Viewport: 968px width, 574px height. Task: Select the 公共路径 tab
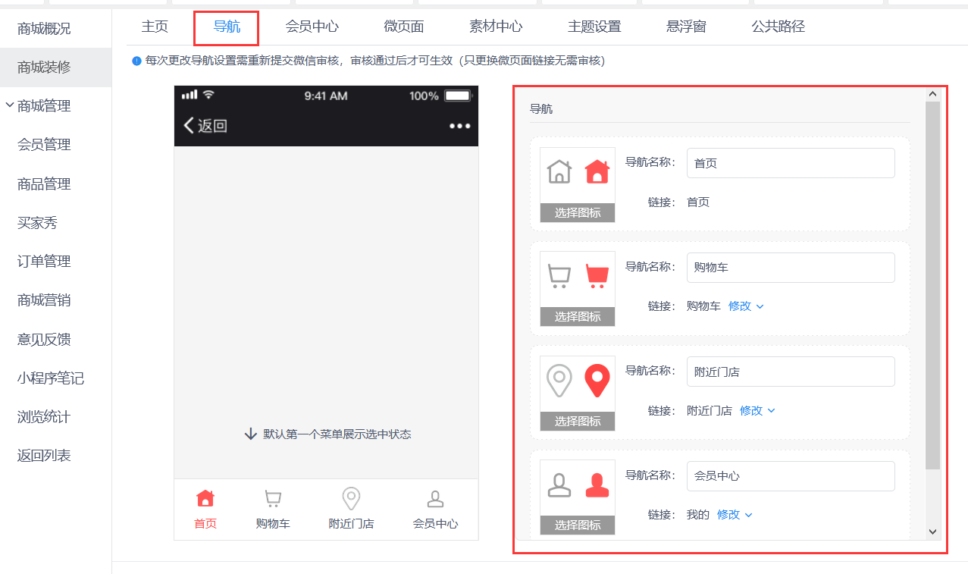778,27
